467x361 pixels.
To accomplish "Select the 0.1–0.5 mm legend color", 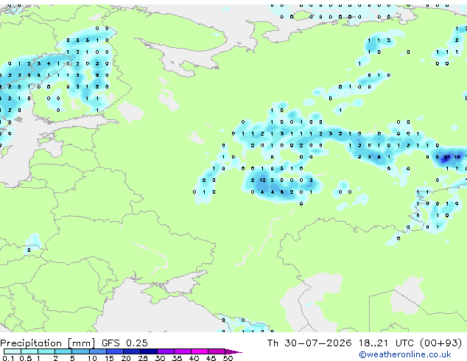I will (x=13, y=351).
